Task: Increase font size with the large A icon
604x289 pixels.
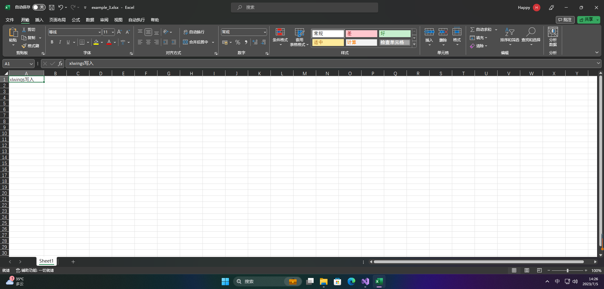Action: point(119,32)
